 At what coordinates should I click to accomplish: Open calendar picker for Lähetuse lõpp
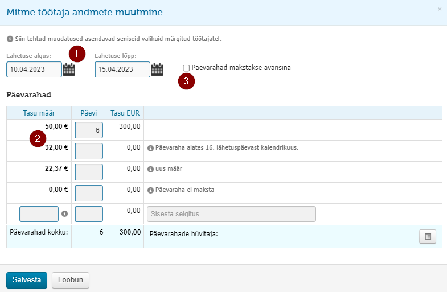tap(157, 69)
